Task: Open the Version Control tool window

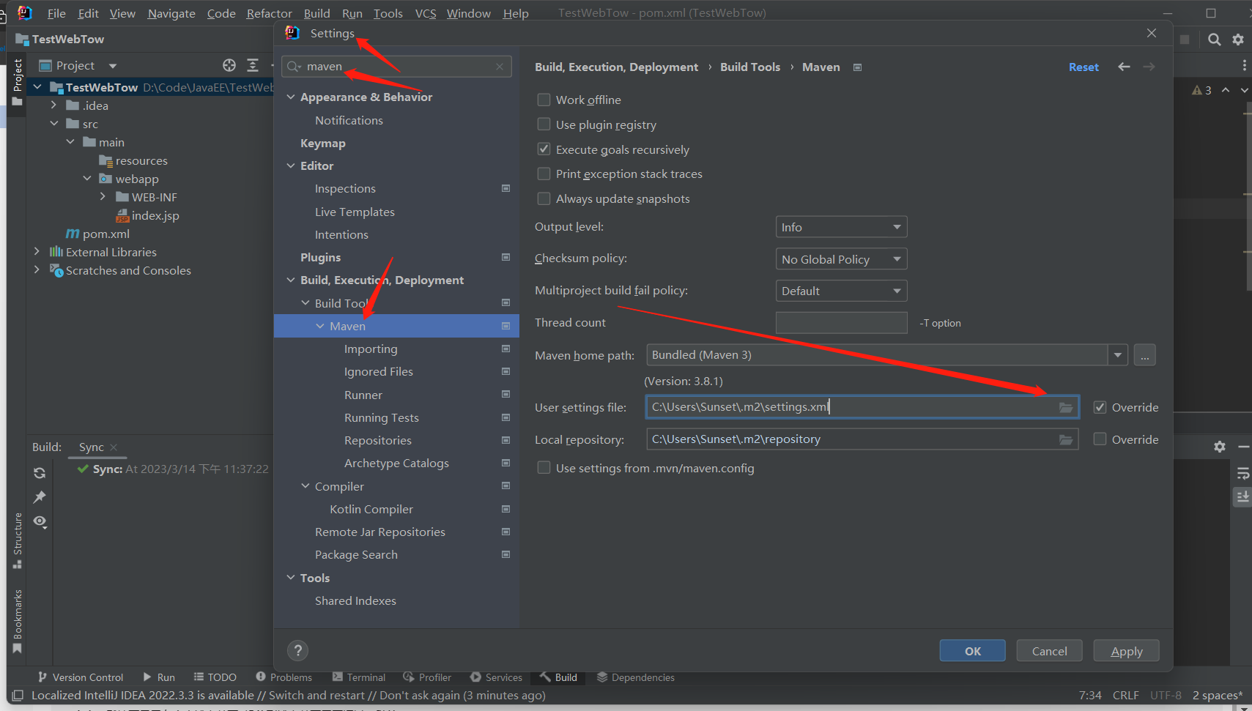Action: (81, 677)
